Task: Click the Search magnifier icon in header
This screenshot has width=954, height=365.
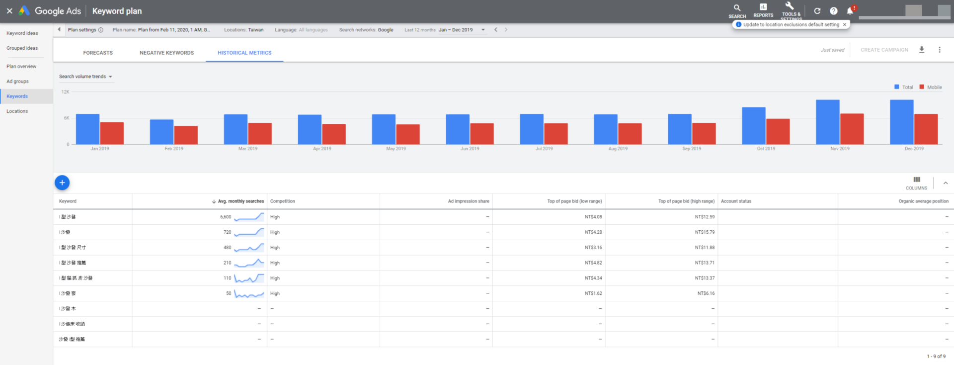Action: pyautogui.click(x=737, y=8)
